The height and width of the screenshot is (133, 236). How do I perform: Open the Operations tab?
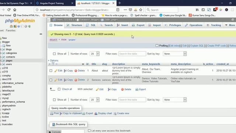(x=194, y=25)
